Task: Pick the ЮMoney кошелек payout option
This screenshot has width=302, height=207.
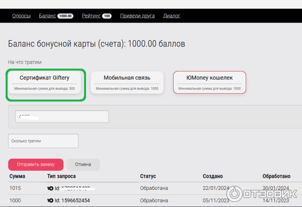Action: [x=209, y=82]
